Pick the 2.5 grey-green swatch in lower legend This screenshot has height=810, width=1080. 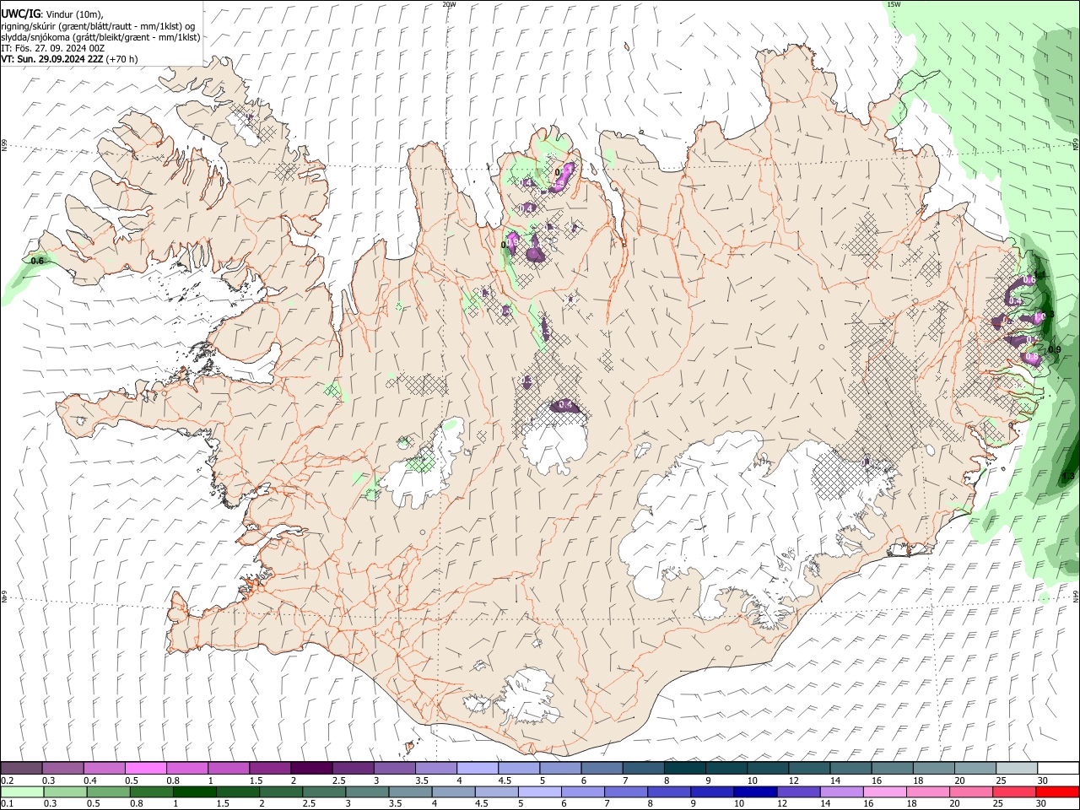324,791
